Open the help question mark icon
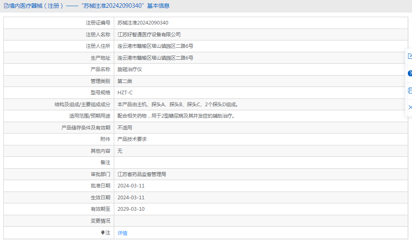 pyautogui.click(x=410, y=74)
